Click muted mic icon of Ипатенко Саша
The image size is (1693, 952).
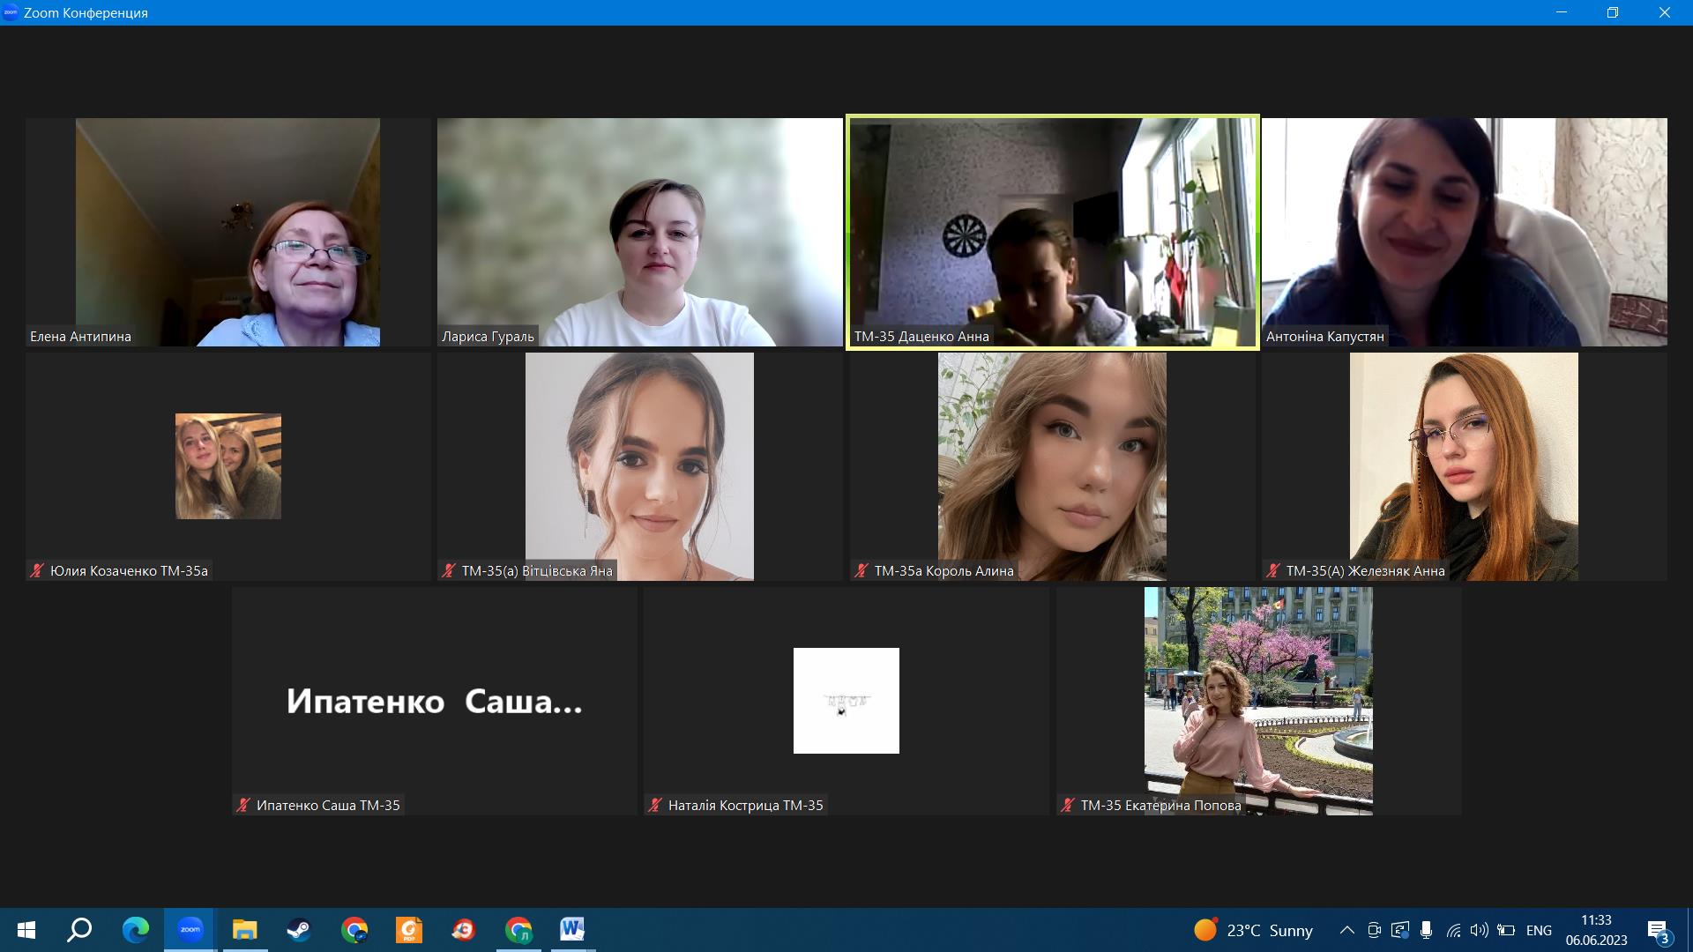click(243, 805)
